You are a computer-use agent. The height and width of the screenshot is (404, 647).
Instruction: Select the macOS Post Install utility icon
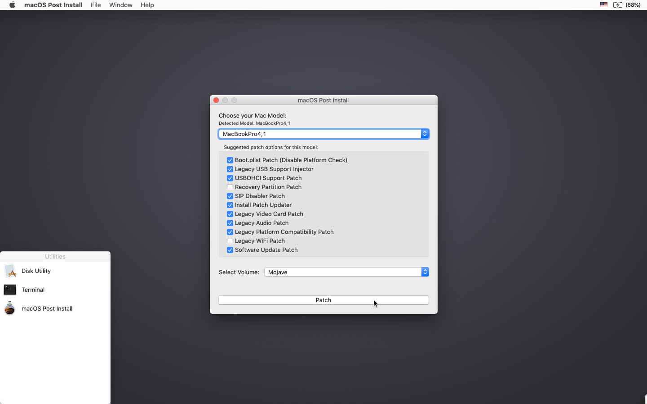pos(47,309)
